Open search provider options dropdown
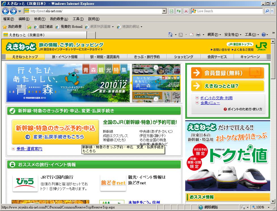Screen dimensions: 277x211 click(272, 11)
